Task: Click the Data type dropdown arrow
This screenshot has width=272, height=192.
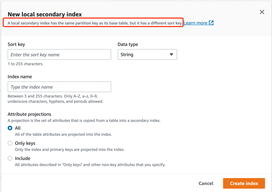Action: (x=171, y=54)
